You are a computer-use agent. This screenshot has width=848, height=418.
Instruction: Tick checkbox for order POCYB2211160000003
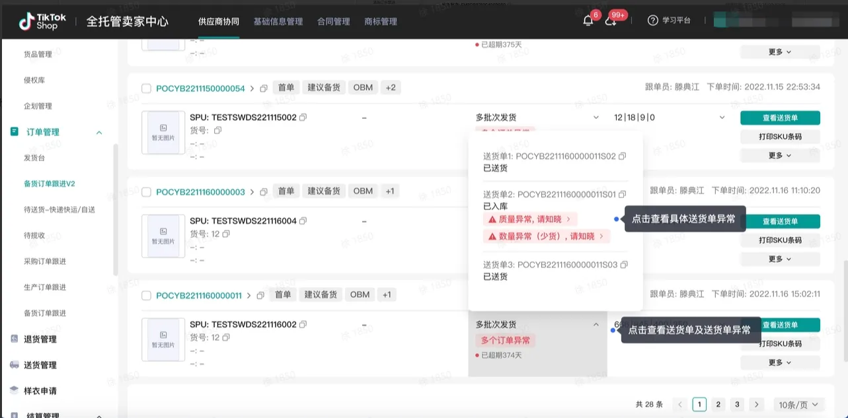(147, 192)
